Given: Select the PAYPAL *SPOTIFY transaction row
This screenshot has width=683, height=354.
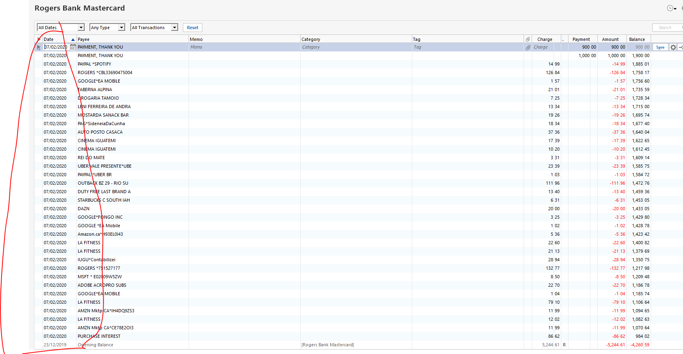Looking at the screenshot, I should [94, 64].
